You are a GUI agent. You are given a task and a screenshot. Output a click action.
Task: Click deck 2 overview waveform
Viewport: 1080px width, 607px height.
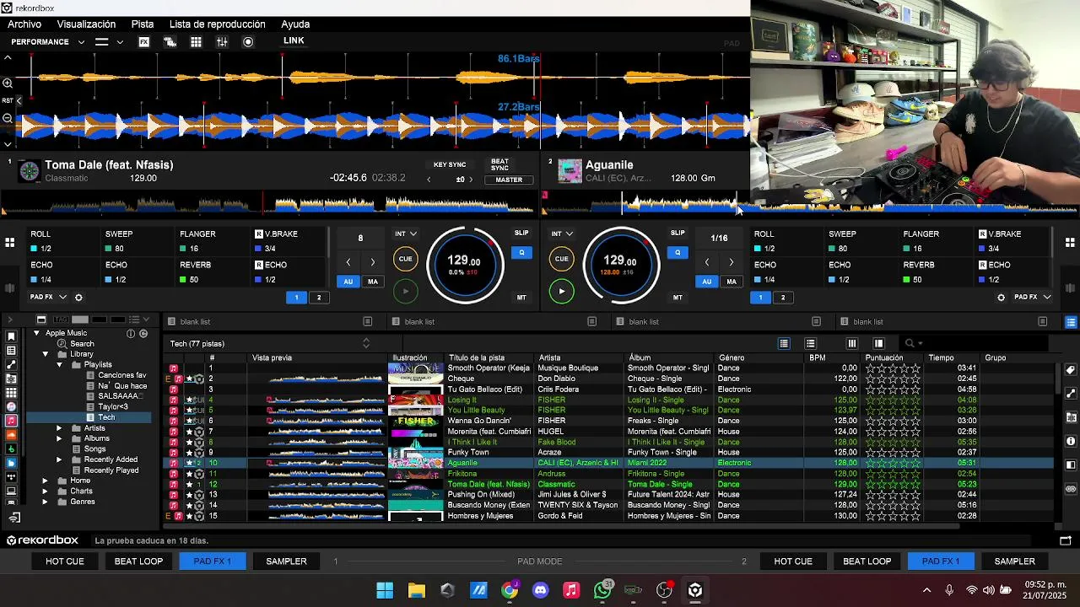pos(810,204)
